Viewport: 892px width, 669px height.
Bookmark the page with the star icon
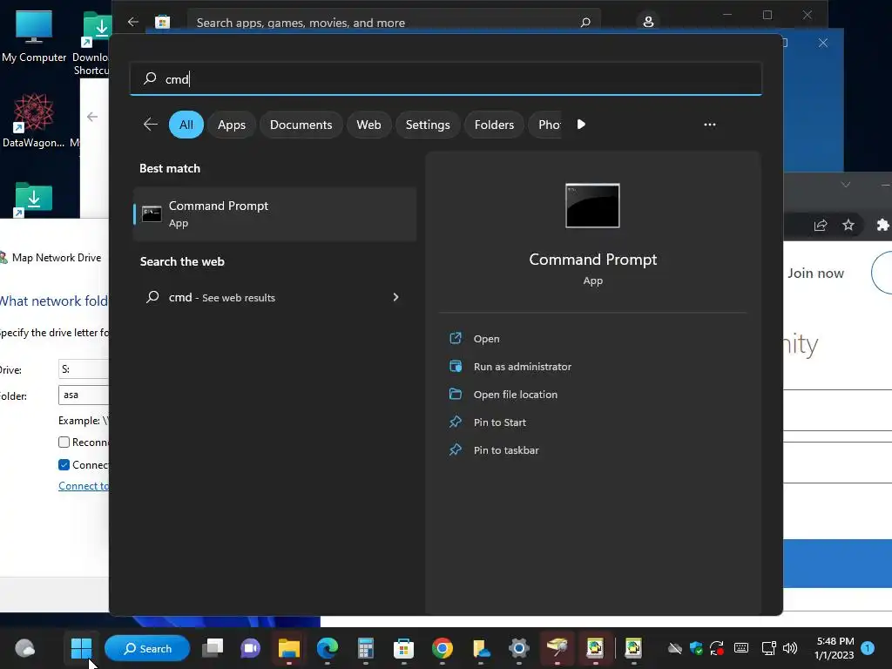click(848, 226)
